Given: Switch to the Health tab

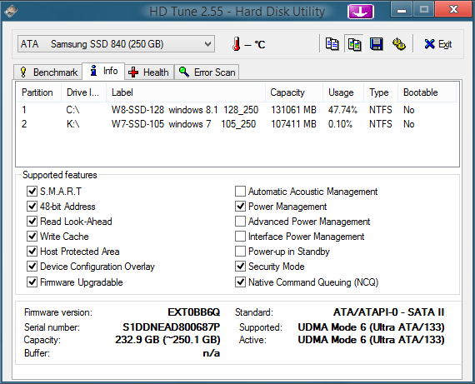Looking at the screenshot, I should click(149, 72).
